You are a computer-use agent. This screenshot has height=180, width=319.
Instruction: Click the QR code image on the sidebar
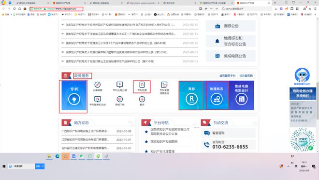(302, 140)
